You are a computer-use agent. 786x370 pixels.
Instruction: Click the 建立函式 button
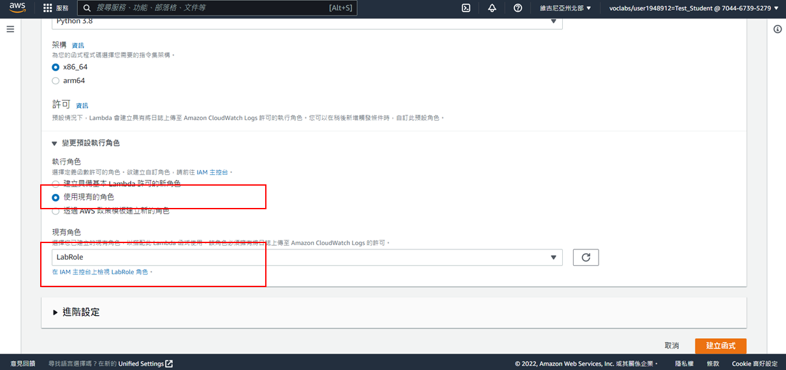pyautogui.click(x=720, y=345)
